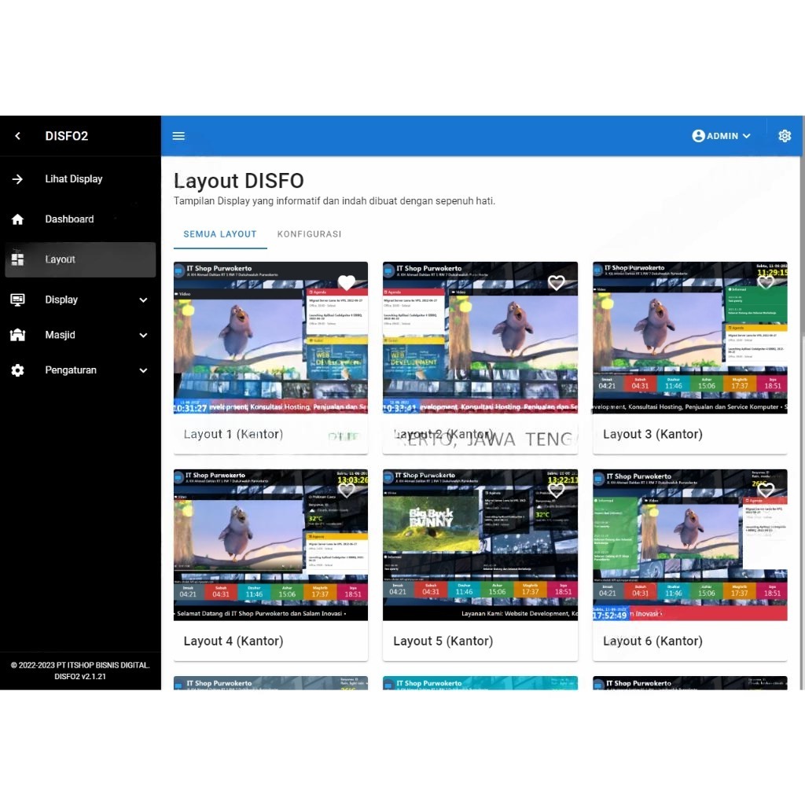Click the ADMIN username button
The image size is (805, 805).
722,136
